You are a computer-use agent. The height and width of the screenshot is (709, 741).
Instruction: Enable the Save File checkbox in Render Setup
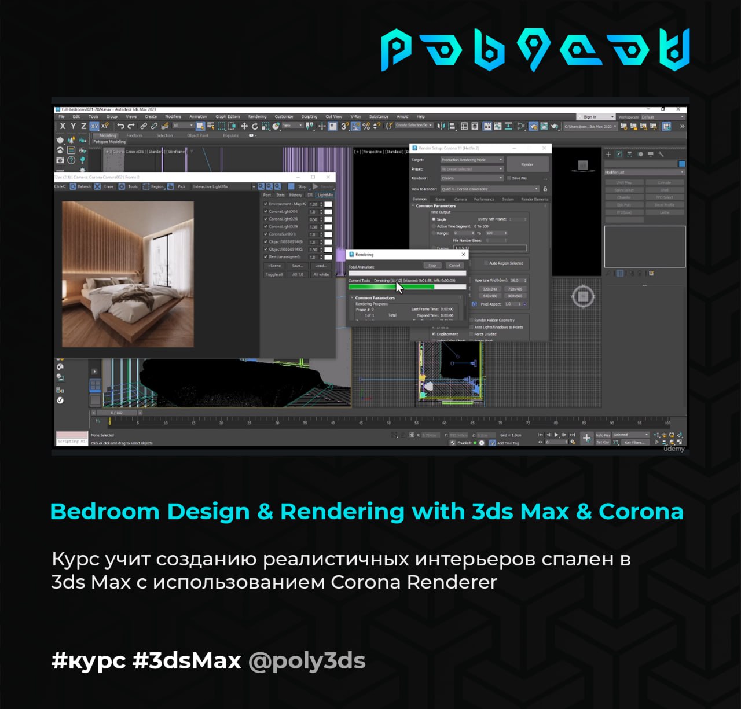509,178
